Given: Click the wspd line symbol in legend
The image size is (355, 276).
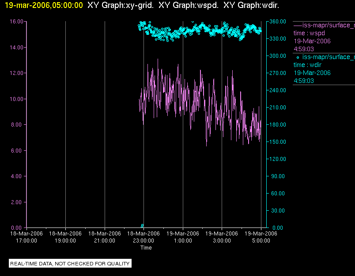Looking at the screenshot, I should coord(298,25).
